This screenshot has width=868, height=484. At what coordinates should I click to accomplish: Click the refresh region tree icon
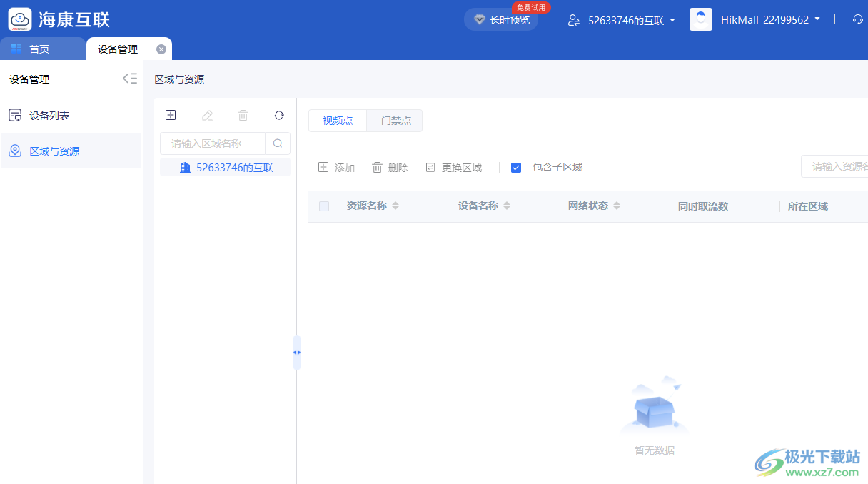pos(279,115)
